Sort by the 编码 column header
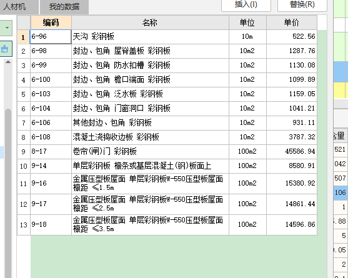The width and height of the screenshot is (348, 278). [51, 22]
